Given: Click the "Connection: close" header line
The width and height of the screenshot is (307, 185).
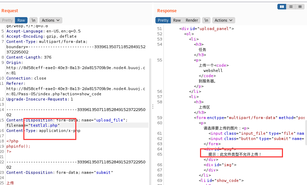Looking at the screenshot, I should pyautogui.click(x=26, y=78).
